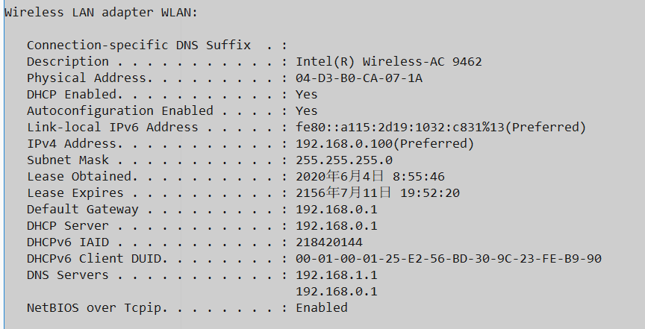Click the DHCP Enabled Yes value
Viewport: 645px width, 329px height.
pos(307,95)
